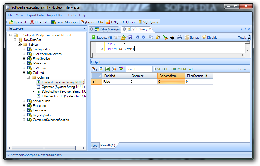Select the Result(1) tab

click(x=108, y=145)
